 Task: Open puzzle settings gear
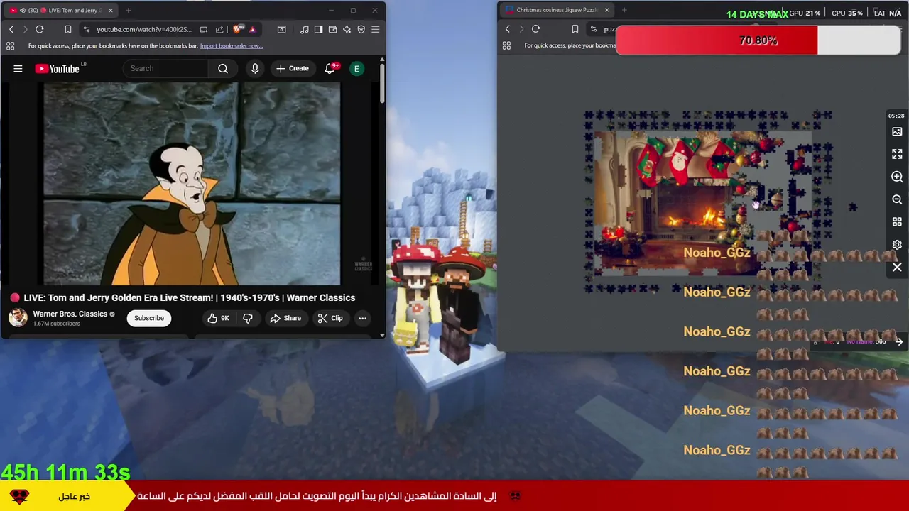click(x=897, y=245)
